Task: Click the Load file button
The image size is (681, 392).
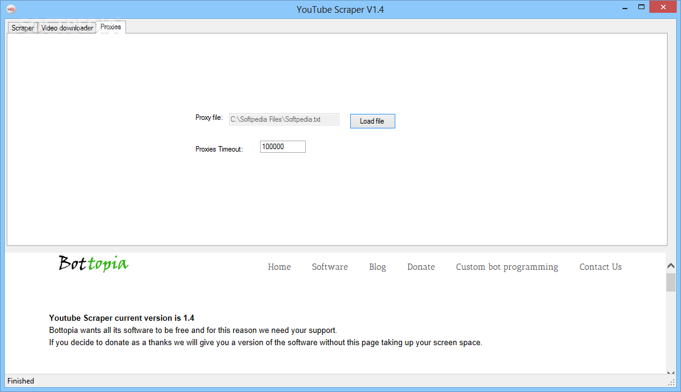Action: click(x=373, y=121)
